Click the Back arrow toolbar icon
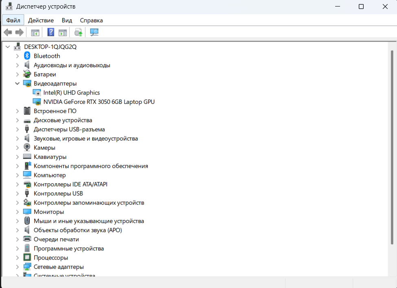Viewport: 397px width, 288px height. tap(8, 33)
